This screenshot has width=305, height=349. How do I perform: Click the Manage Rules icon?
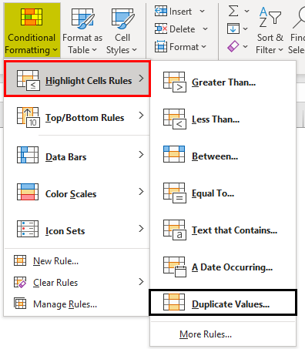pos(20,304)
